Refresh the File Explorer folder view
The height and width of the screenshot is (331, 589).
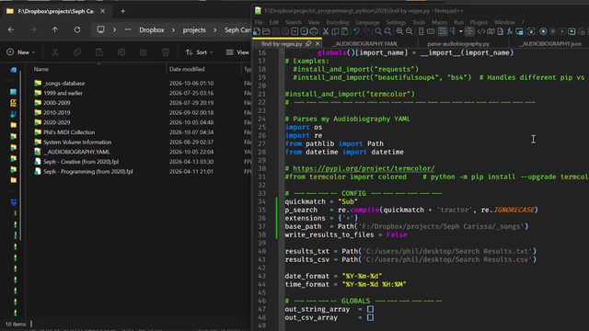[x=77, y=29]
